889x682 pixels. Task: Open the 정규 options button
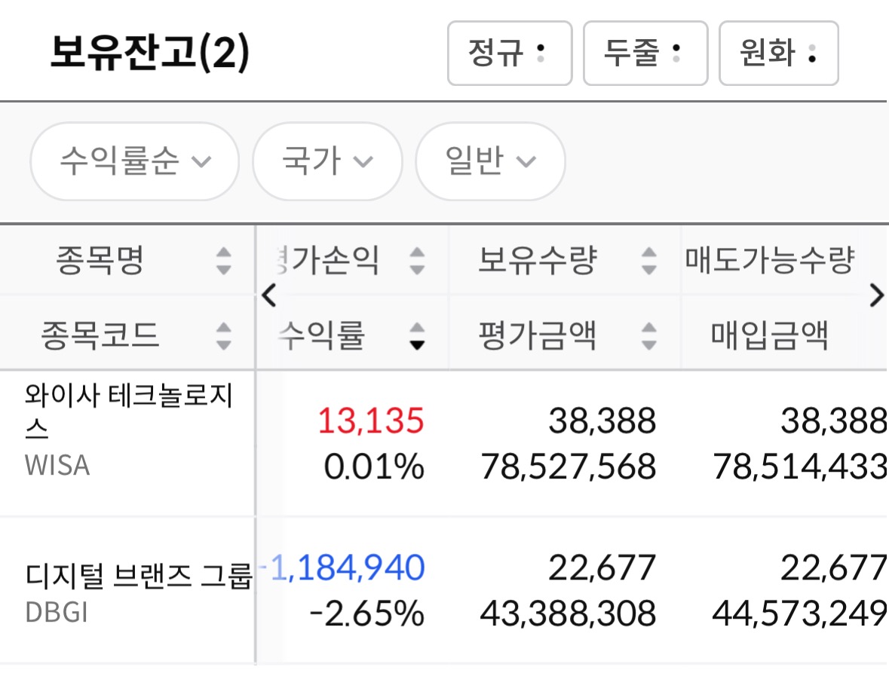click(x=509, y=54)
